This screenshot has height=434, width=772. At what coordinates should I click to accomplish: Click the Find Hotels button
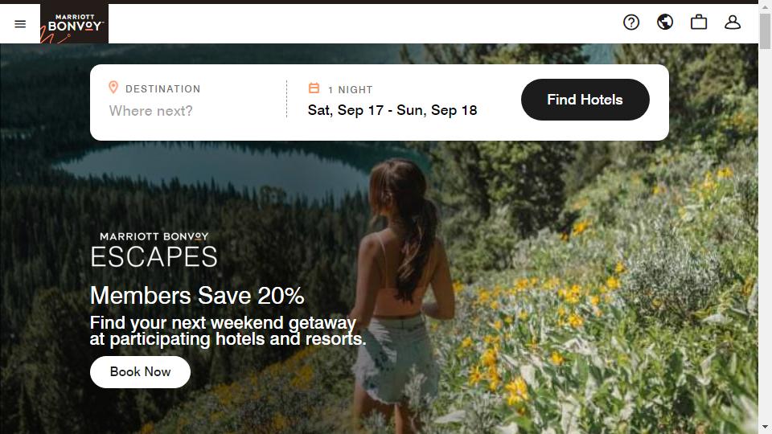tap(585, 100)
